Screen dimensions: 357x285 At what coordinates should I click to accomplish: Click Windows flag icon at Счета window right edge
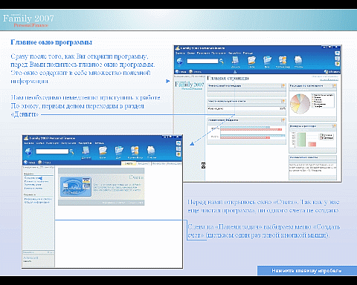pyautogui.click(x=178, y=154)
